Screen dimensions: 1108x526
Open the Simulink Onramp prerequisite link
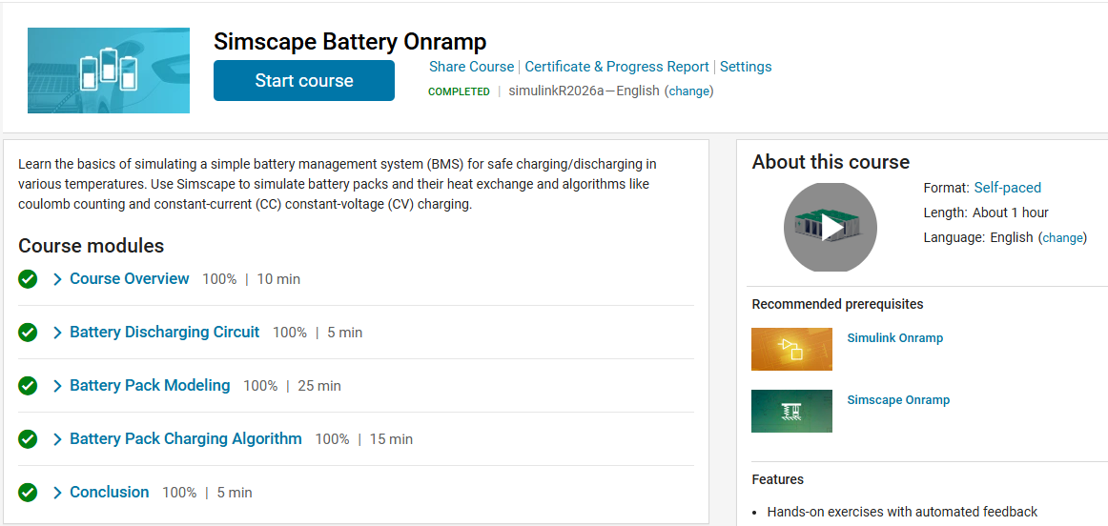[894, 338]
